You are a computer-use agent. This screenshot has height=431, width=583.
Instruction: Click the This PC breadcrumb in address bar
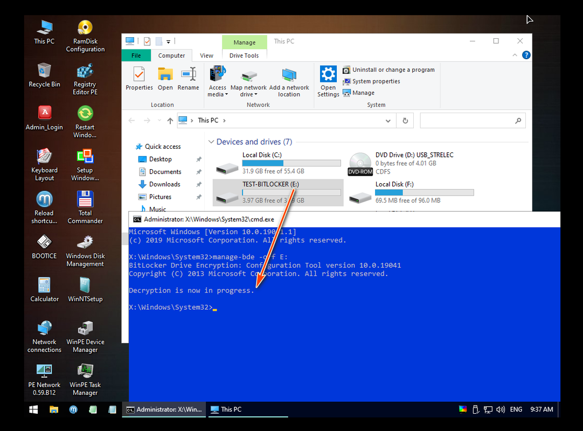(x=208, y=121)
